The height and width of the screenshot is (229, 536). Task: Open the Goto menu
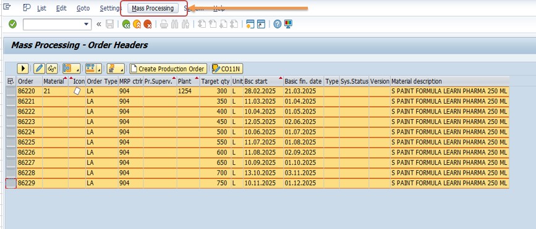point(83,8)
